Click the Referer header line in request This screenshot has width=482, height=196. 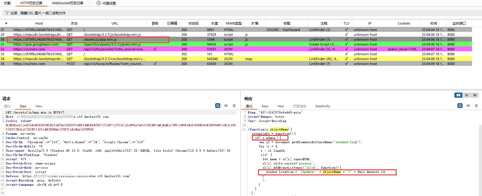pyautogui.click(x=68, y=176)
